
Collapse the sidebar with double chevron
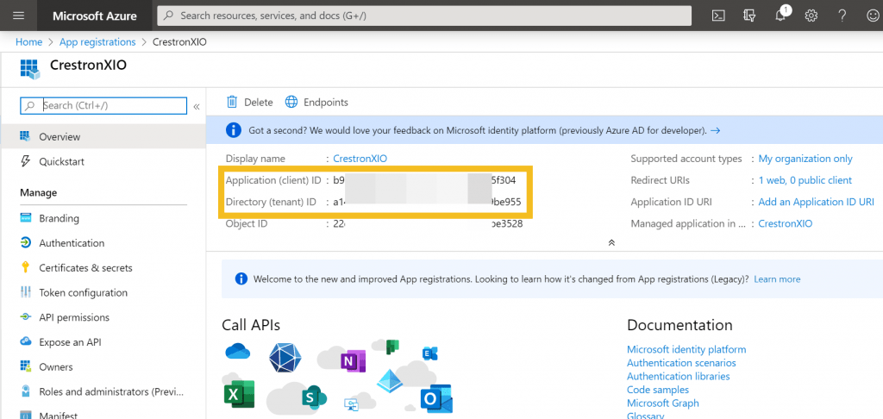pos(197,106)
